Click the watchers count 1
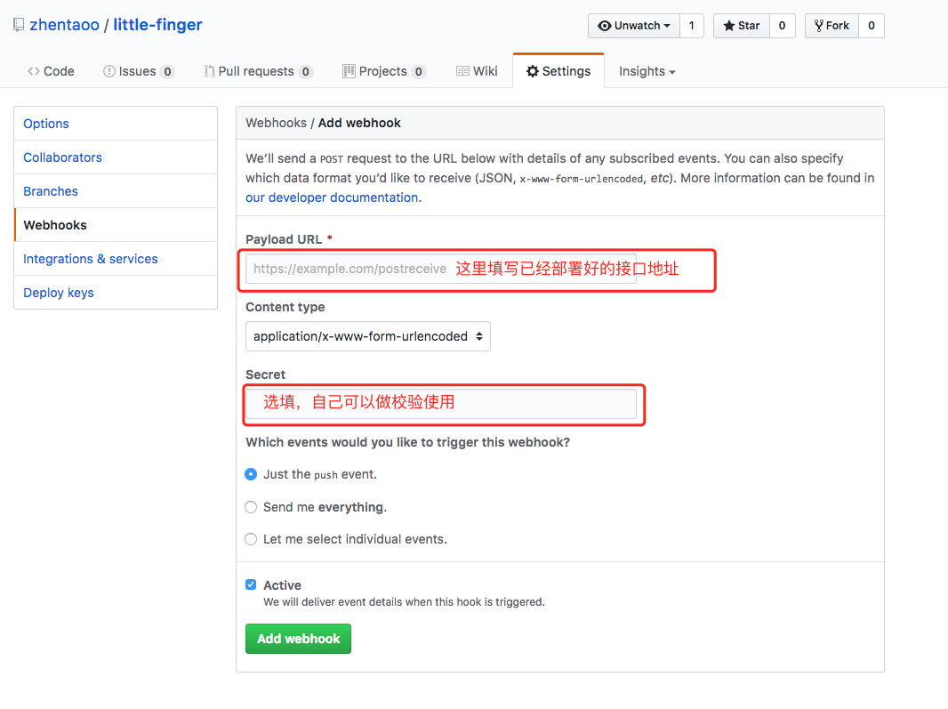This screenshot has width=948, height=709. coord(692,26)
